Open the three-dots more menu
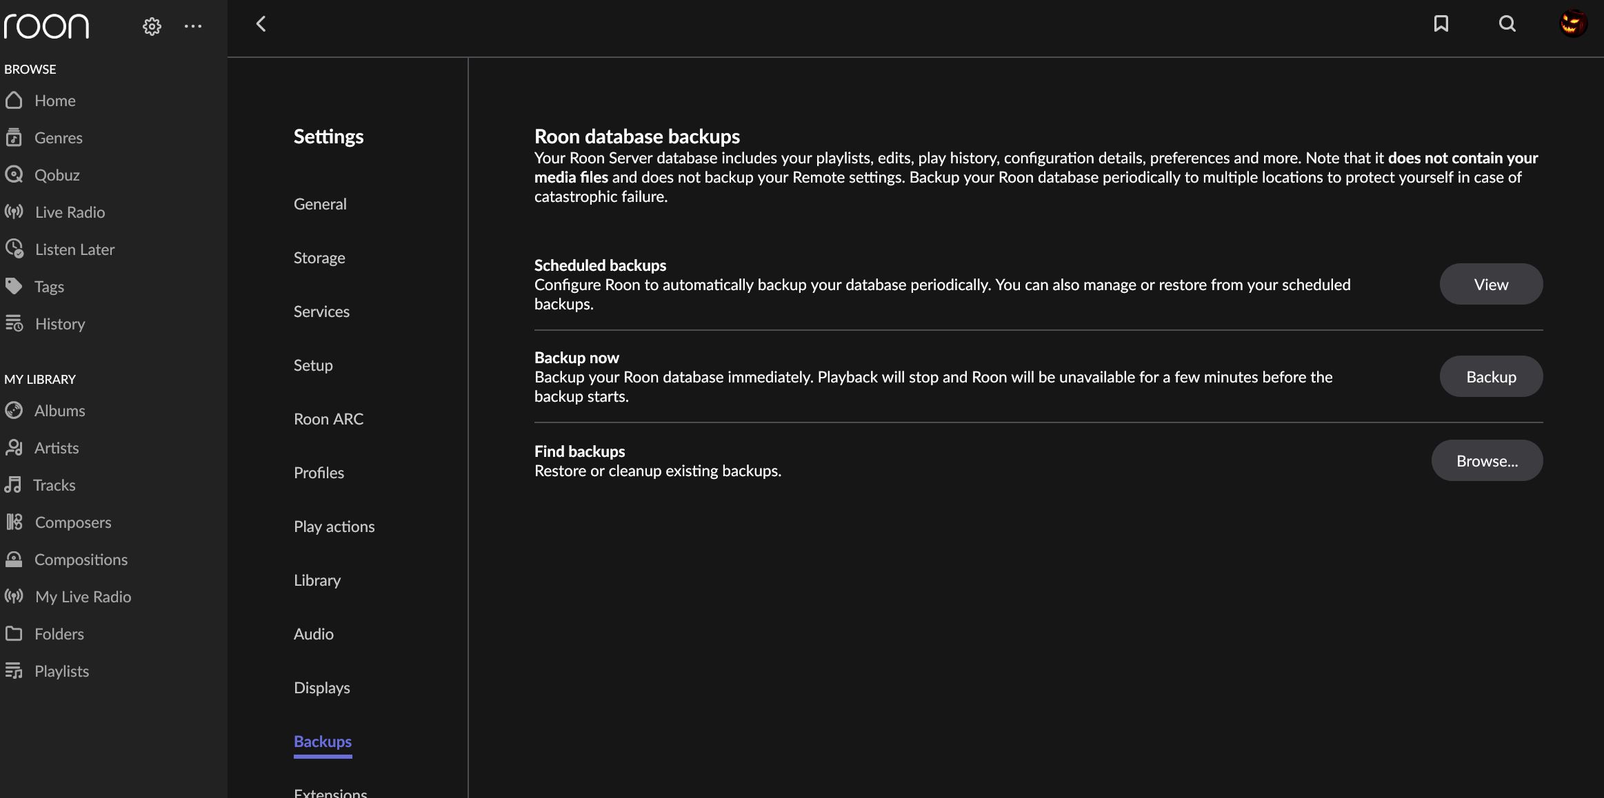This screenshot has width=1604, height=798. coord(193,26)
